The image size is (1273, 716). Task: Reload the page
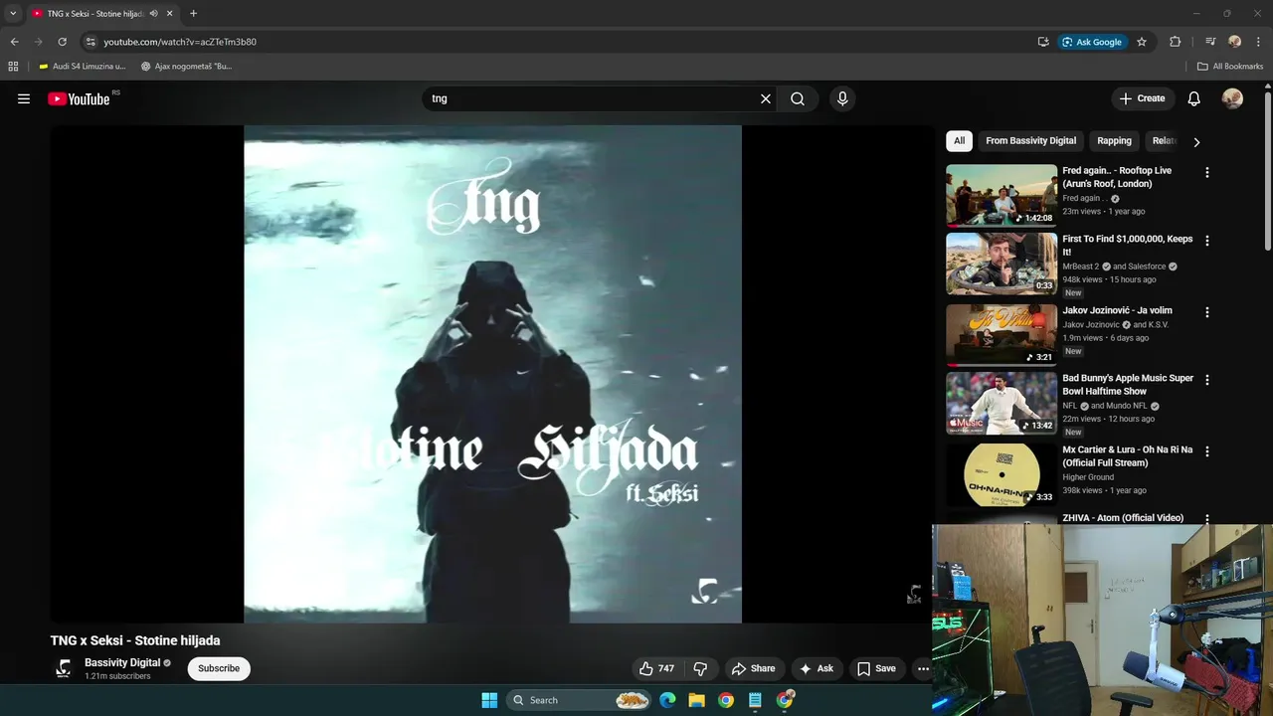coord(62,42)
